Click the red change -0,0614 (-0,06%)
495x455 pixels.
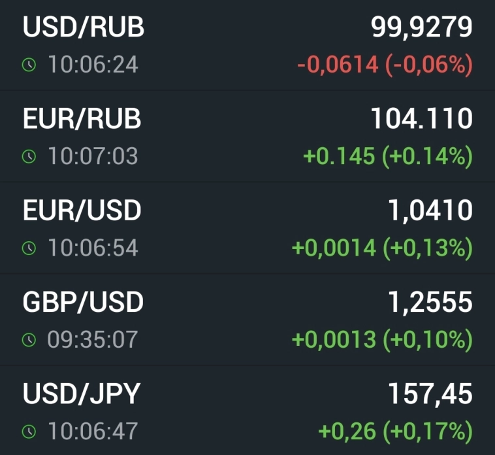click(384, 65)
